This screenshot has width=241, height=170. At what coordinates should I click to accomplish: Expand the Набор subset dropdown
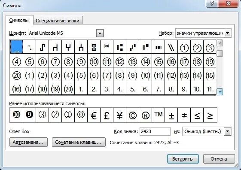pos(228,33)
